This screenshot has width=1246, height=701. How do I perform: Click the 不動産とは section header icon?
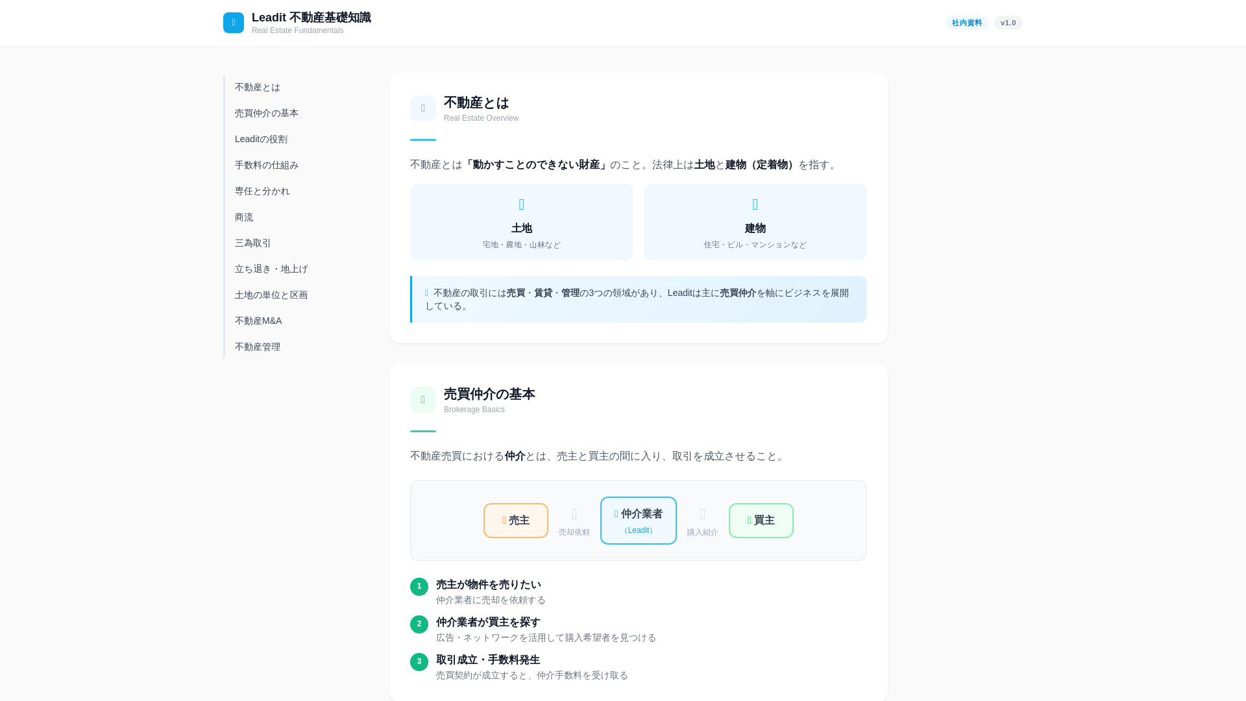tap(423, 108)
